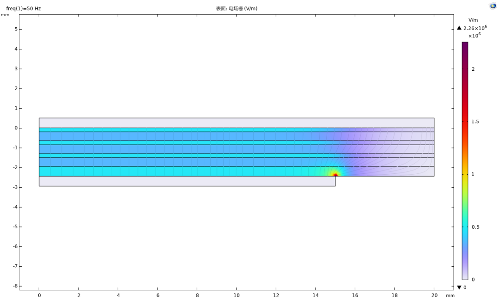Select the x-axis tick label '16'

tap(355, 295)
